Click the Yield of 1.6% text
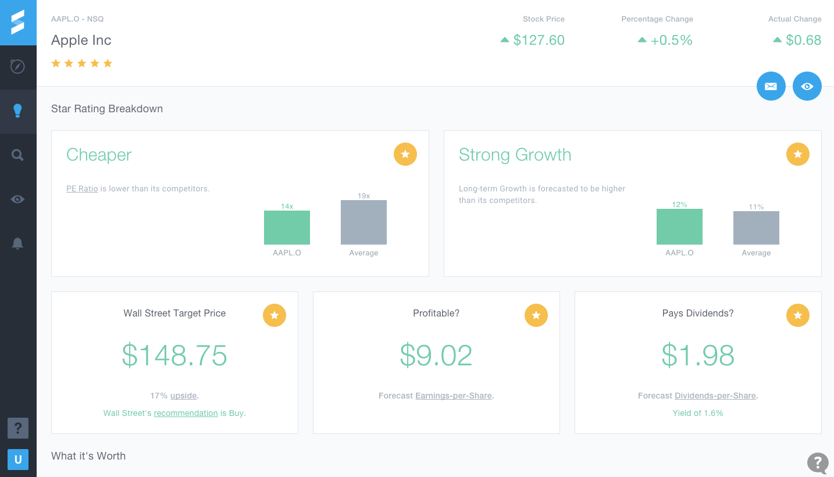This screenshot has height=477, width=834. 698,413
